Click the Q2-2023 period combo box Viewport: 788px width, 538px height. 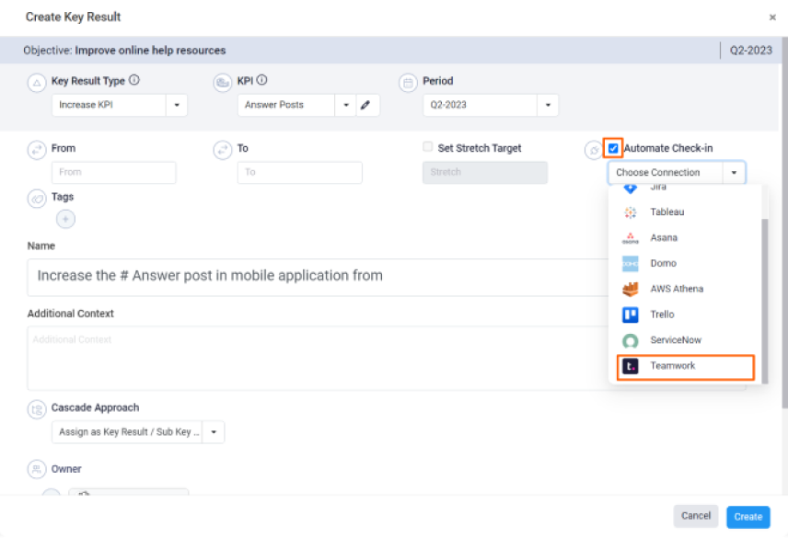coord(491,105)
